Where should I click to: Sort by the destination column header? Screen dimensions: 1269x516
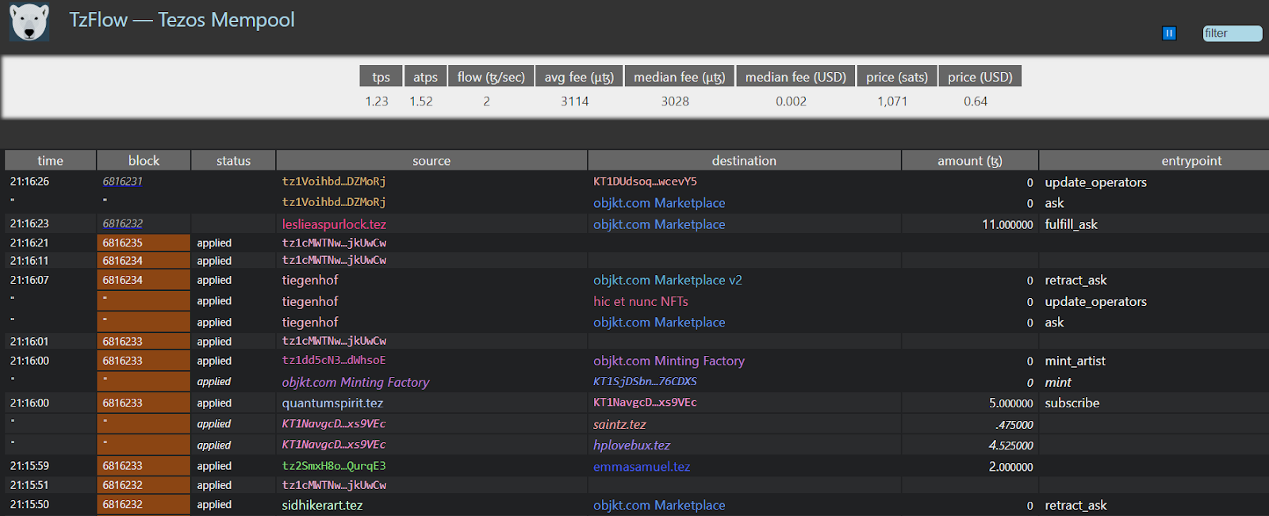click(x=744, y=160)
